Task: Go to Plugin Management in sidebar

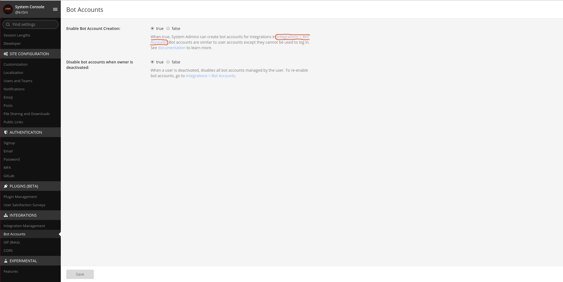Action: point(20,197)
